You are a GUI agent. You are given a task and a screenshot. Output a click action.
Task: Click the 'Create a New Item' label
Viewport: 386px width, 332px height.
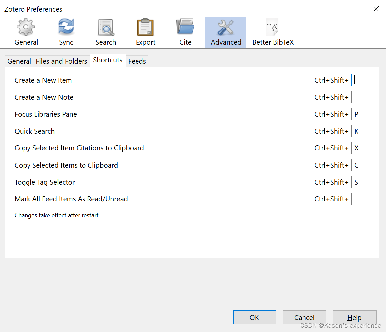click(43, 80)
